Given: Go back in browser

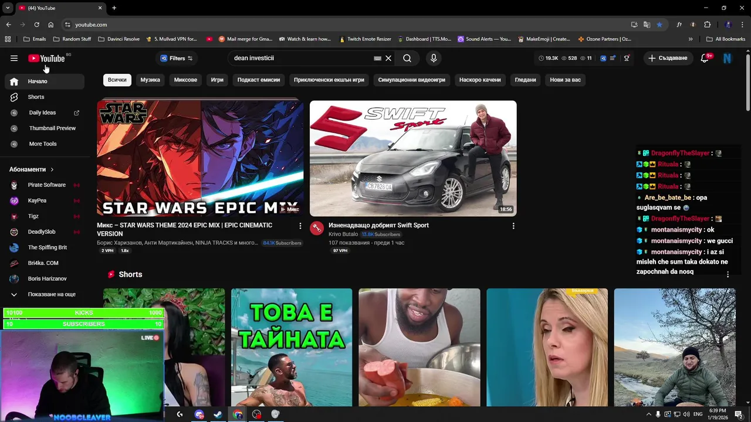Looking at the screenshot, I should click(x=8, y=25).
